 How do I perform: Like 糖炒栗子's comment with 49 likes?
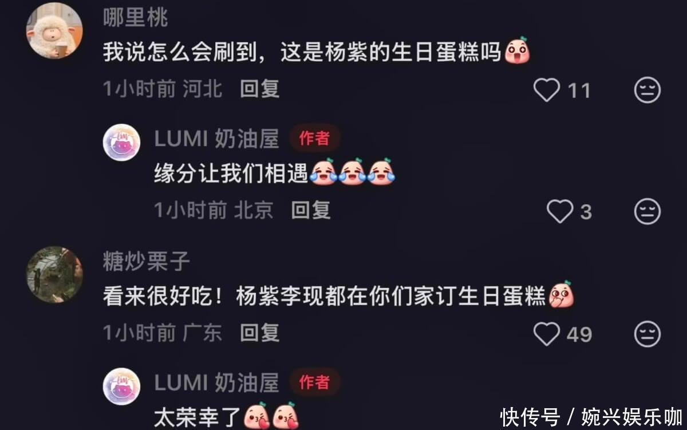[x=546, y=334]
